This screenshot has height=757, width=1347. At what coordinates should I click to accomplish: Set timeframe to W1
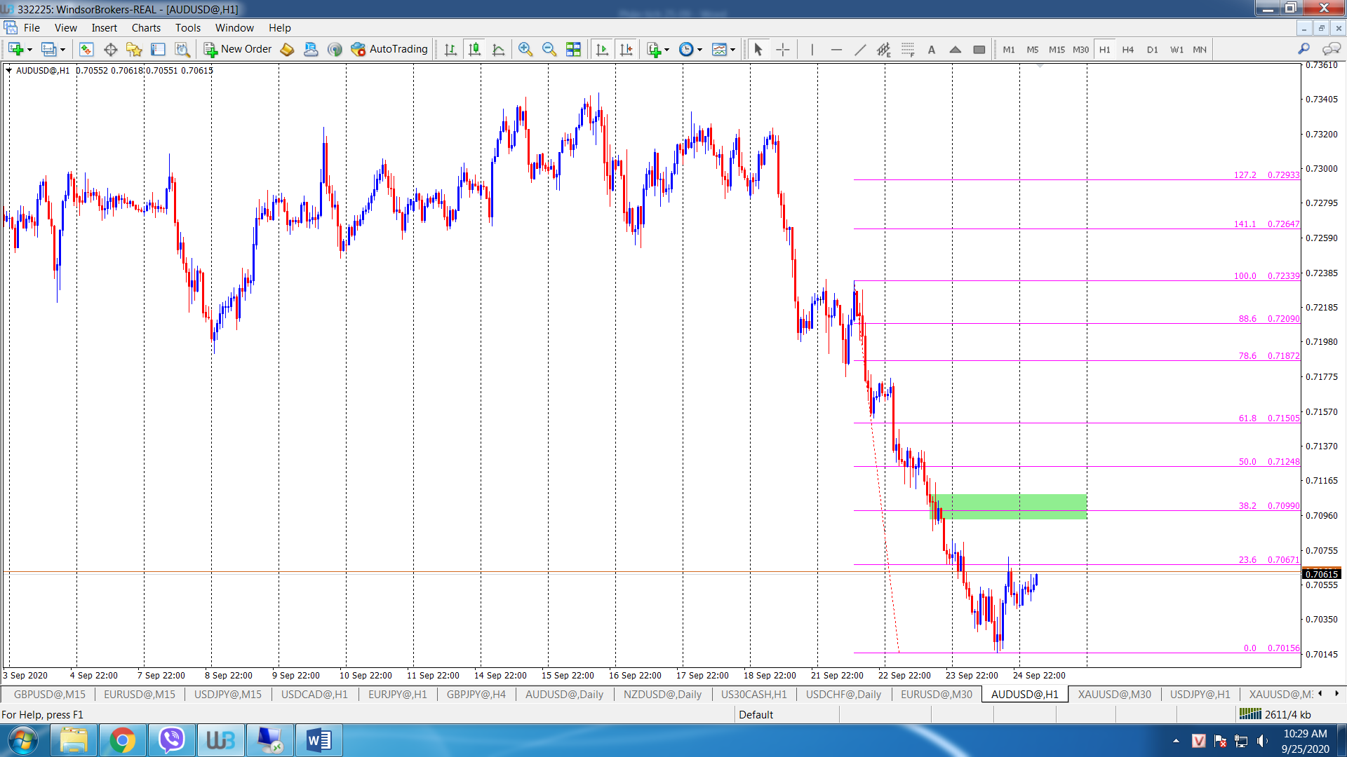[1177, 49]
